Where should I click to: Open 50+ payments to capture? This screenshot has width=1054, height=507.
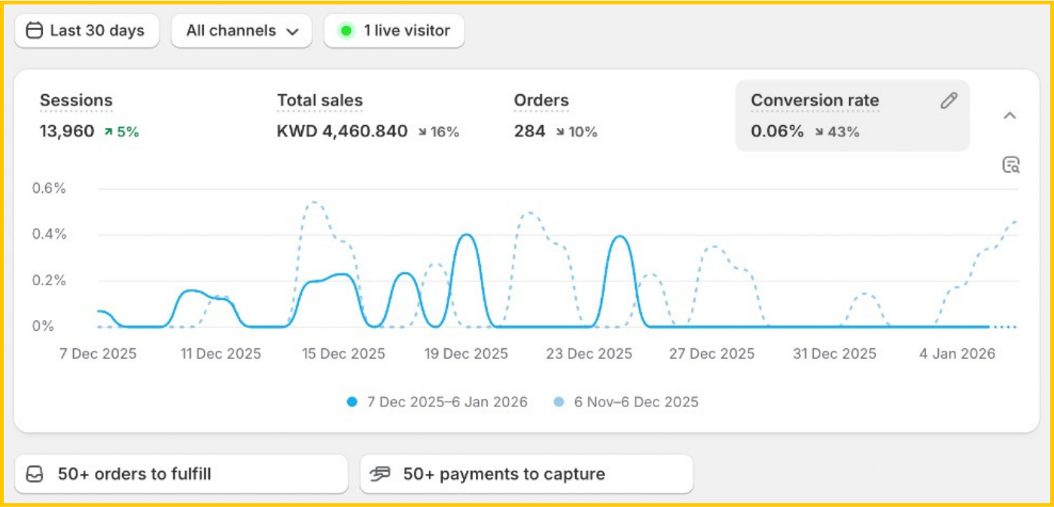pyautogui.click(x=525, y=475)
